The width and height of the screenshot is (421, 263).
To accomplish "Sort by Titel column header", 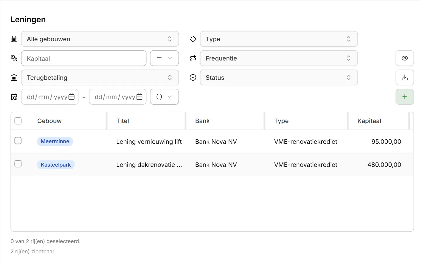I will click(x=122, y=121).
